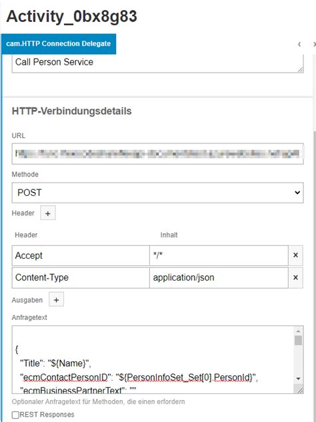This screenshot has height=422, width=316.
Task: Enable the REST Responses checkbox
Action: 15,415
